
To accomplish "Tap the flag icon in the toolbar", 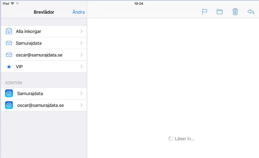I will (x=205, y=12).
